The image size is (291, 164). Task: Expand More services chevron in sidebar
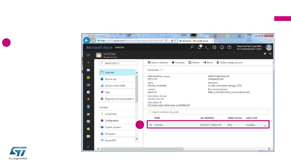pyautogui.click(x=88, y=147)
